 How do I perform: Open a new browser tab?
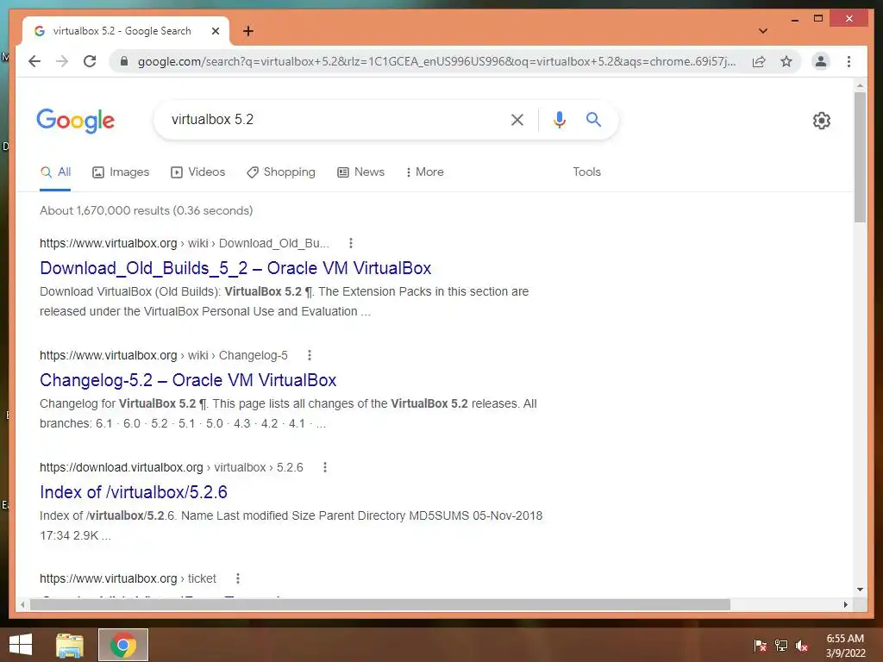pyautogui.click(x=247, y=31)
